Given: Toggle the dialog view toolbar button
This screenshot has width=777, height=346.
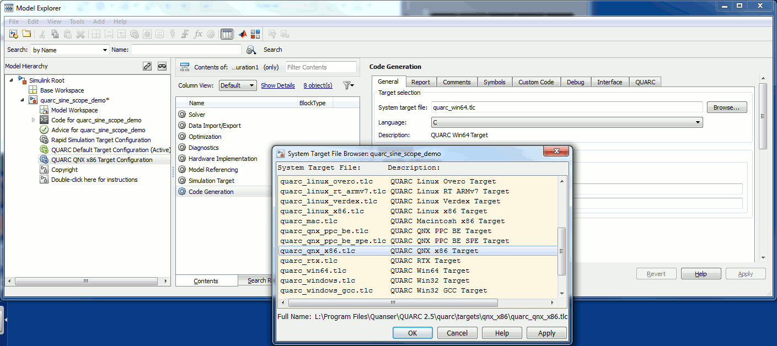Looking at the screenshot, I should click(x=227, y=34).
